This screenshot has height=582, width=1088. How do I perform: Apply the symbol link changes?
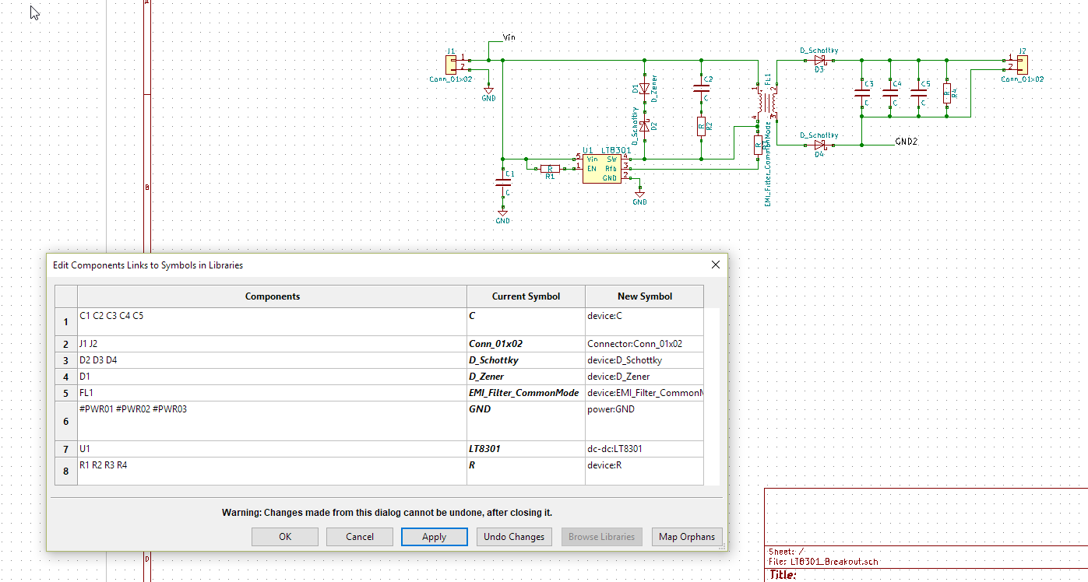point(434,537)
